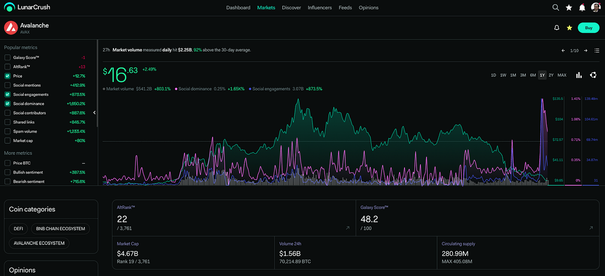This screenshot has width=605, height=276.
Task: Open AVALANCHE ECOSYSTEM category tag
Action: click(39, 243)
